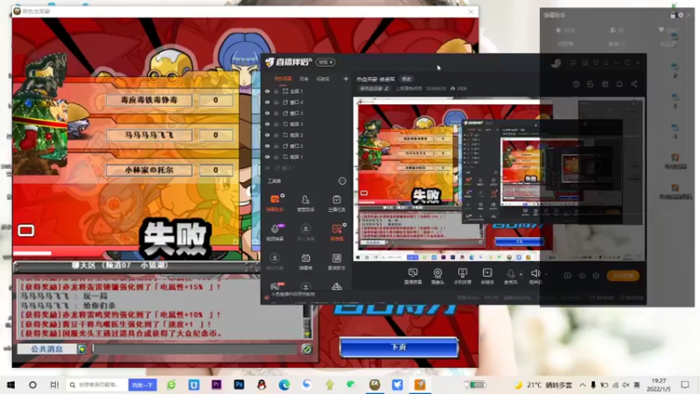This screenshot has height=394, width=700.
Task: Add screen capture source via 直播屏幕
Action: [x=413, y=276]
